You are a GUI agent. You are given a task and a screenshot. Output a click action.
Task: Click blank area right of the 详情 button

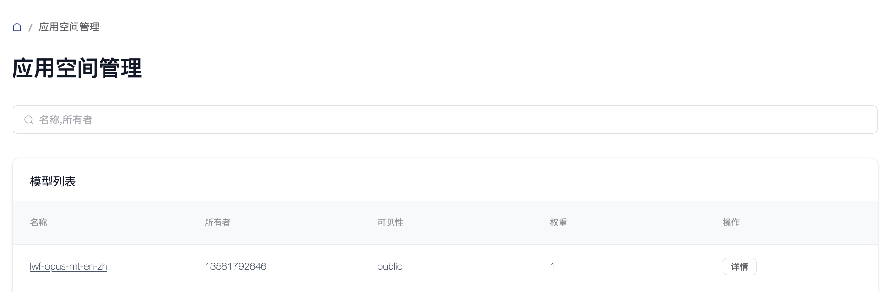tap(814, 266)
